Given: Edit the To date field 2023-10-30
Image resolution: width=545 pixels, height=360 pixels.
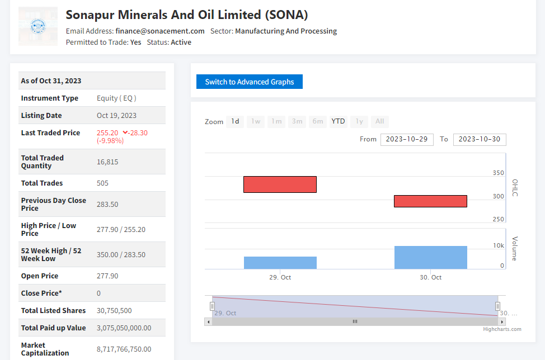Looking at the screenshot, I should coord(480,140).
